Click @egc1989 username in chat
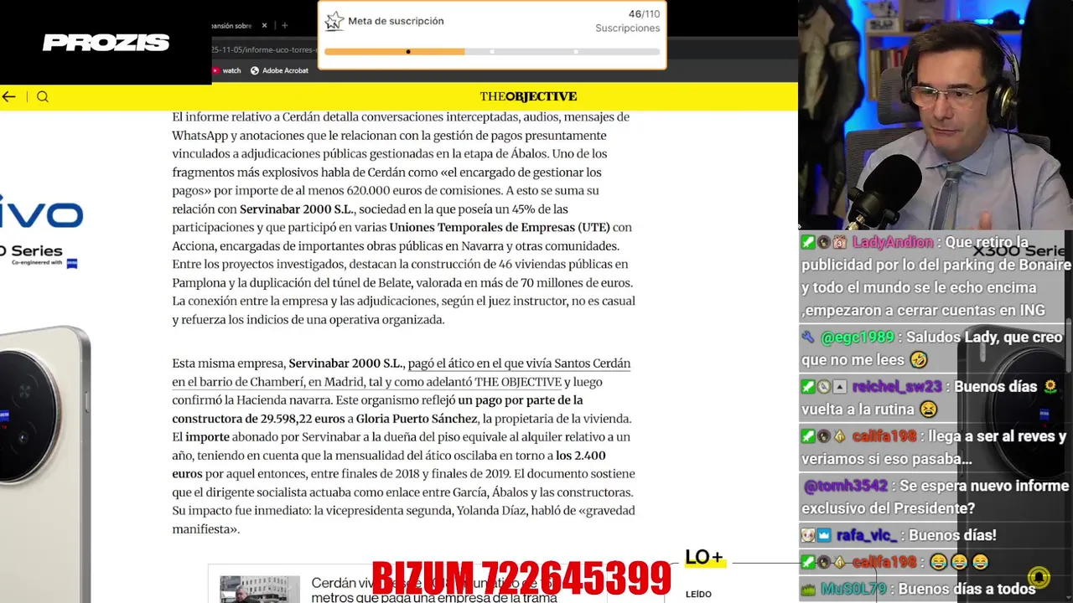 (x=858, y=338)
